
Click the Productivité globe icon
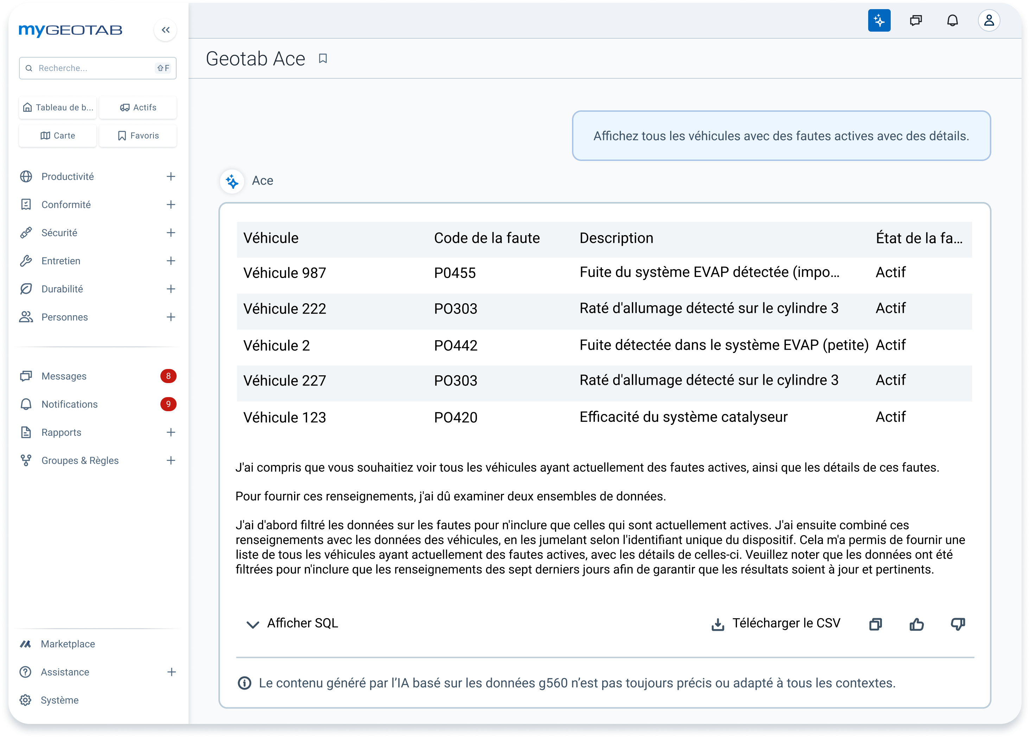tap(26, 176)
